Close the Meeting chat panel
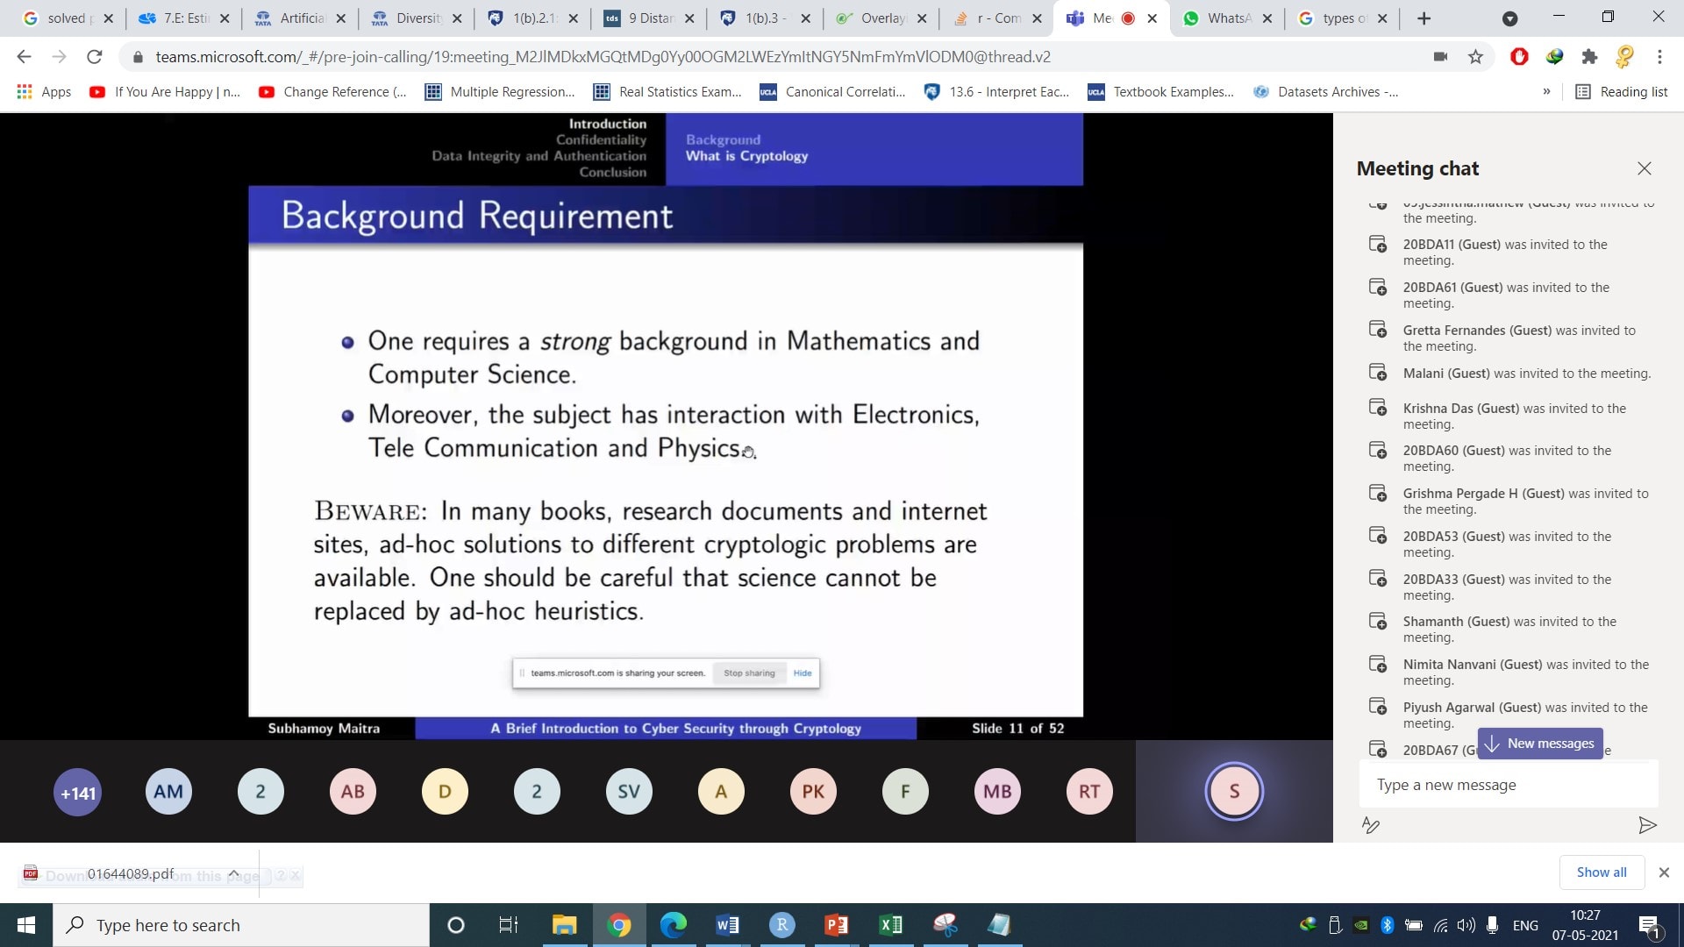Viewport: 1684px width, 947px height. pos(1644,168)
